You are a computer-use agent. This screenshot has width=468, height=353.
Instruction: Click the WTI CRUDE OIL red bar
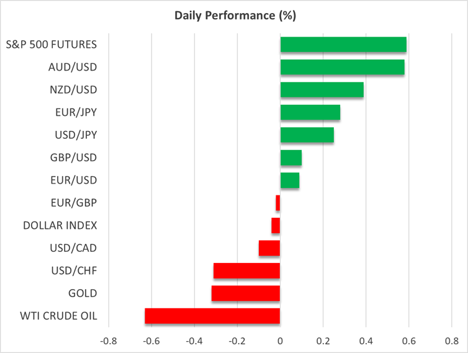[x=212, y=316]
